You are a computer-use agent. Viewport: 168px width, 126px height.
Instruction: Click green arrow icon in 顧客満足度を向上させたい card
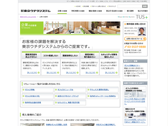pyautogui.click(x=39, y=73)
